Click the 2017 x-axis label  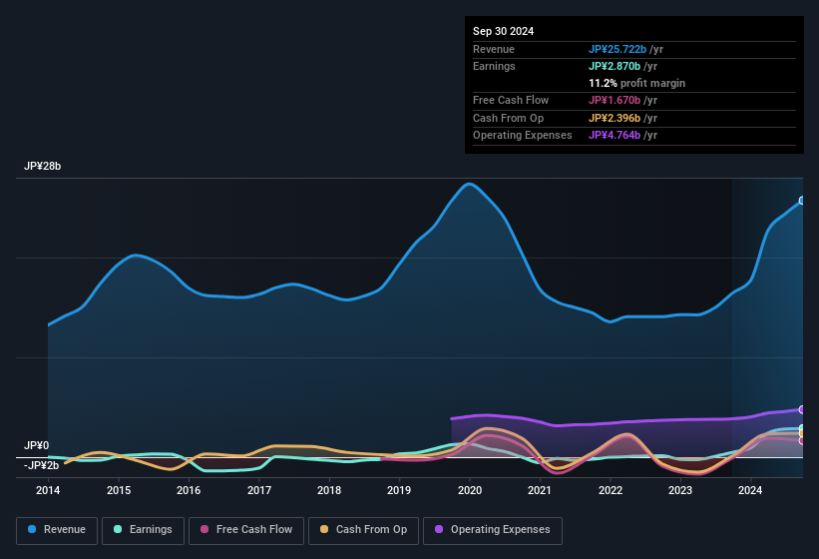point(259,490)
